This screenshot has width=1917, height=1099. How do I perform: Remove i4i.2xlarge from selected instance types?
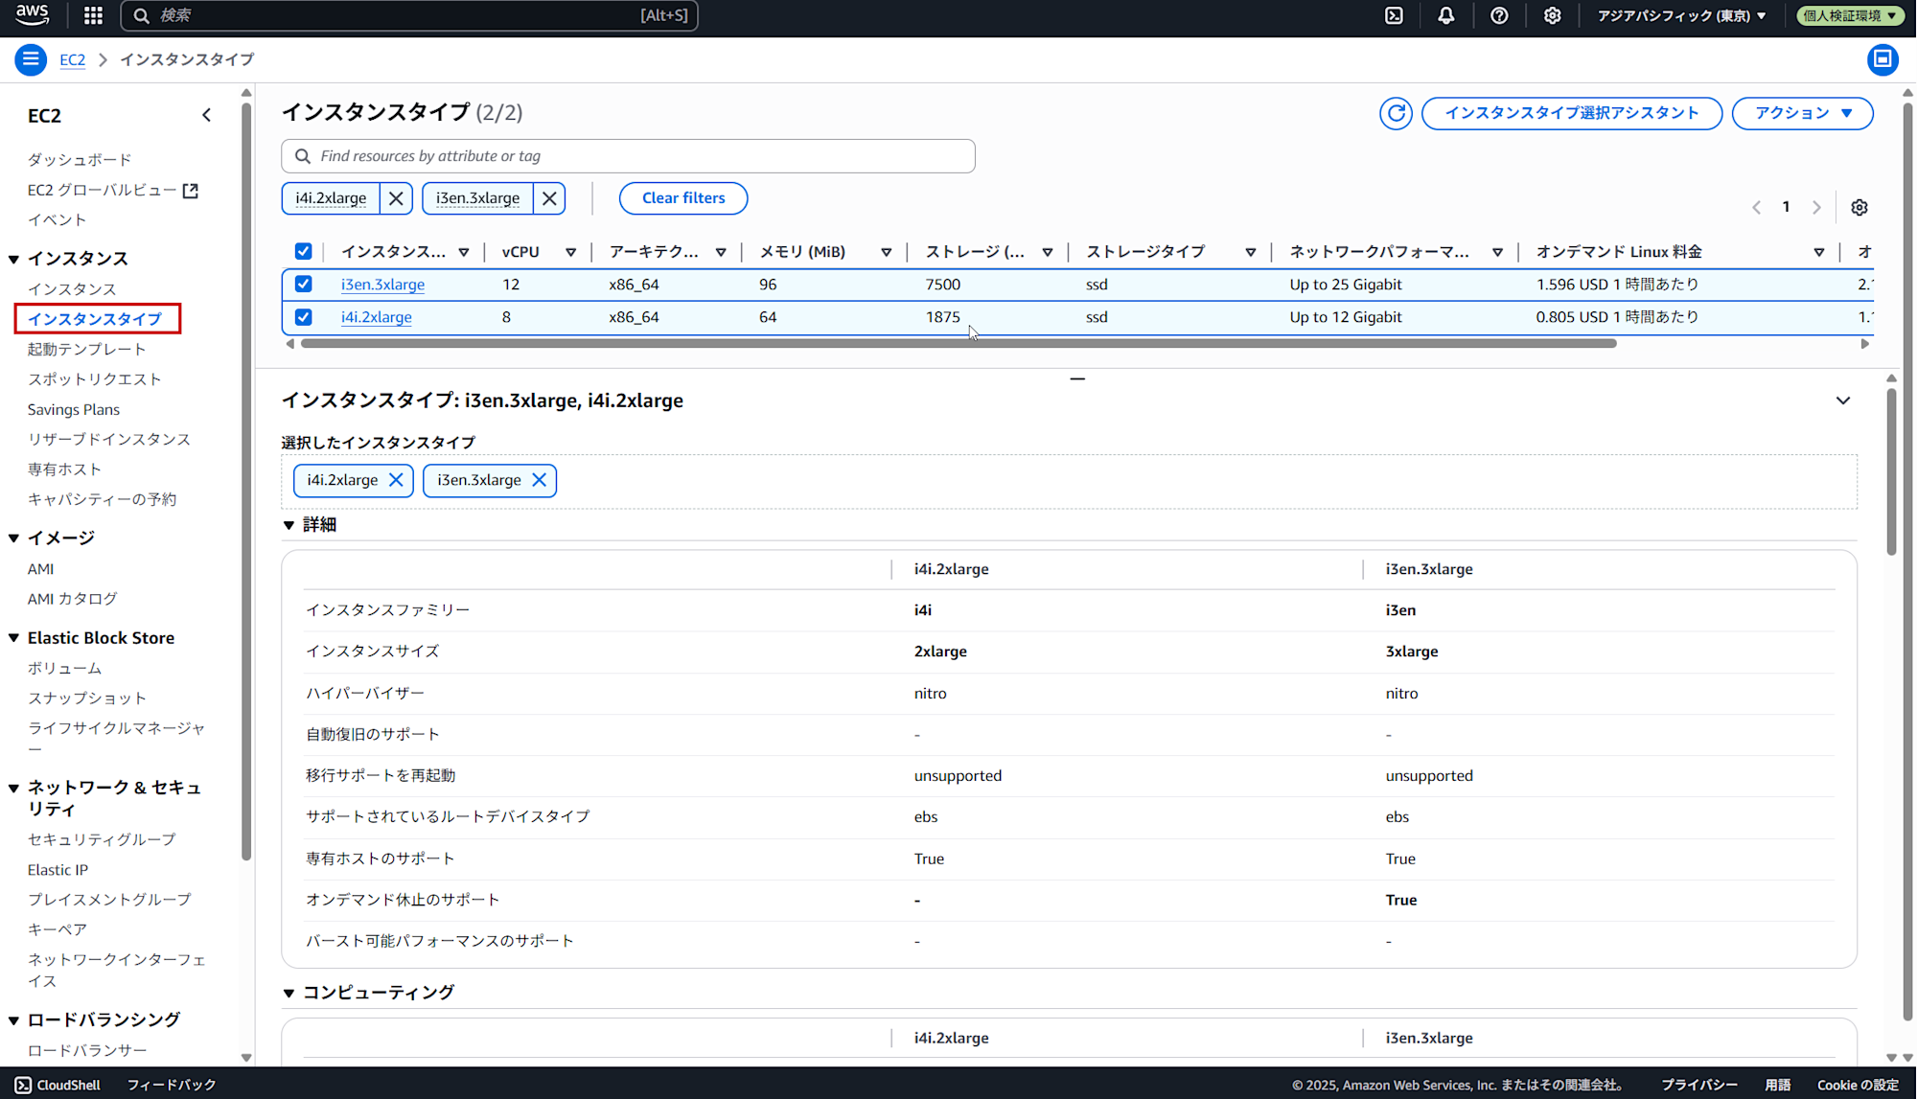[x=396, y=480]
